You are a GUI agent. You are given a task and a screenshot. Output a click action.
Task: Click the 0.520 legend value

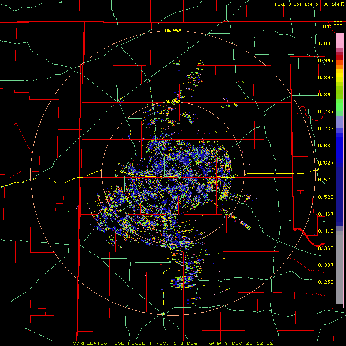(x=326, y=197)
